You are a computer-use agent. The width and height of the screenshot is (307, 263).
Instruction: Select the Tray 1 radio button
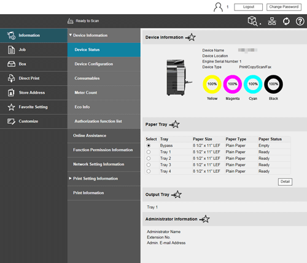tap(149, 152)
